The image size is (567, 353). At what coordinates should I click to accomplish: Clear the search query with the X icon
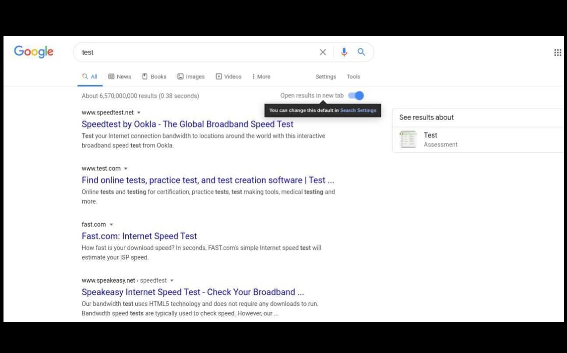pos(323,52)
